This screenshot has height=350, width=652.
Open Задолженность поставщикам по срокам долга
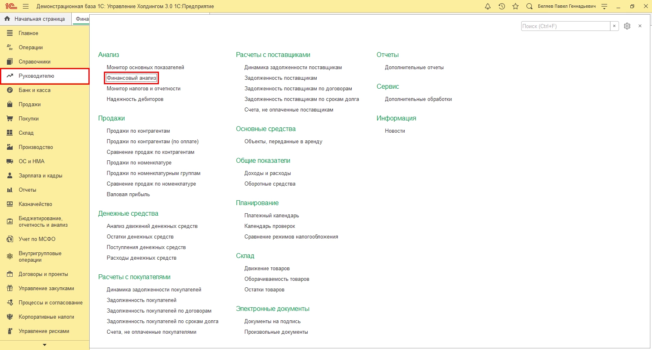click(x=302, y=99)
